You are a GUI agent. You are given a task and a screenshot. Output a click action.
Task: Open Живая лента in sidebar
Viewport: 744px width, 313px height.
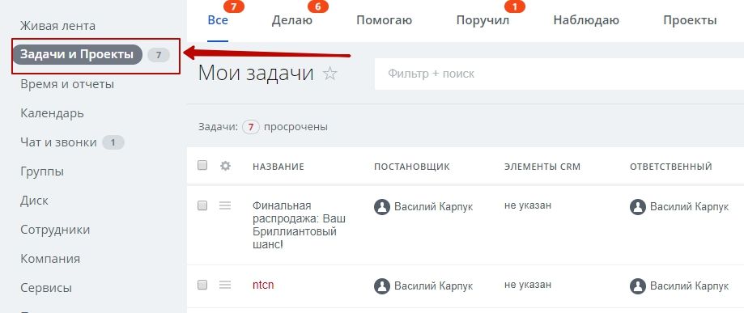(x=58, y=26)
